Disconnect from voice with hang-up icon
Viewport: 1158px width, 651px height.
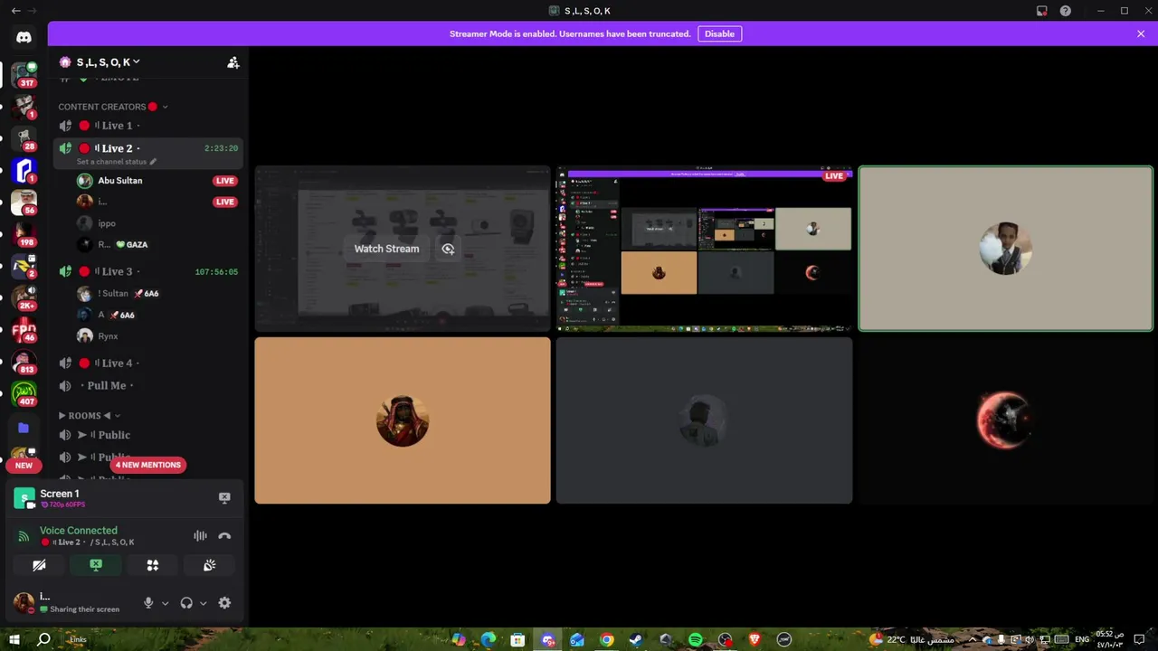[x=224, y=535]
